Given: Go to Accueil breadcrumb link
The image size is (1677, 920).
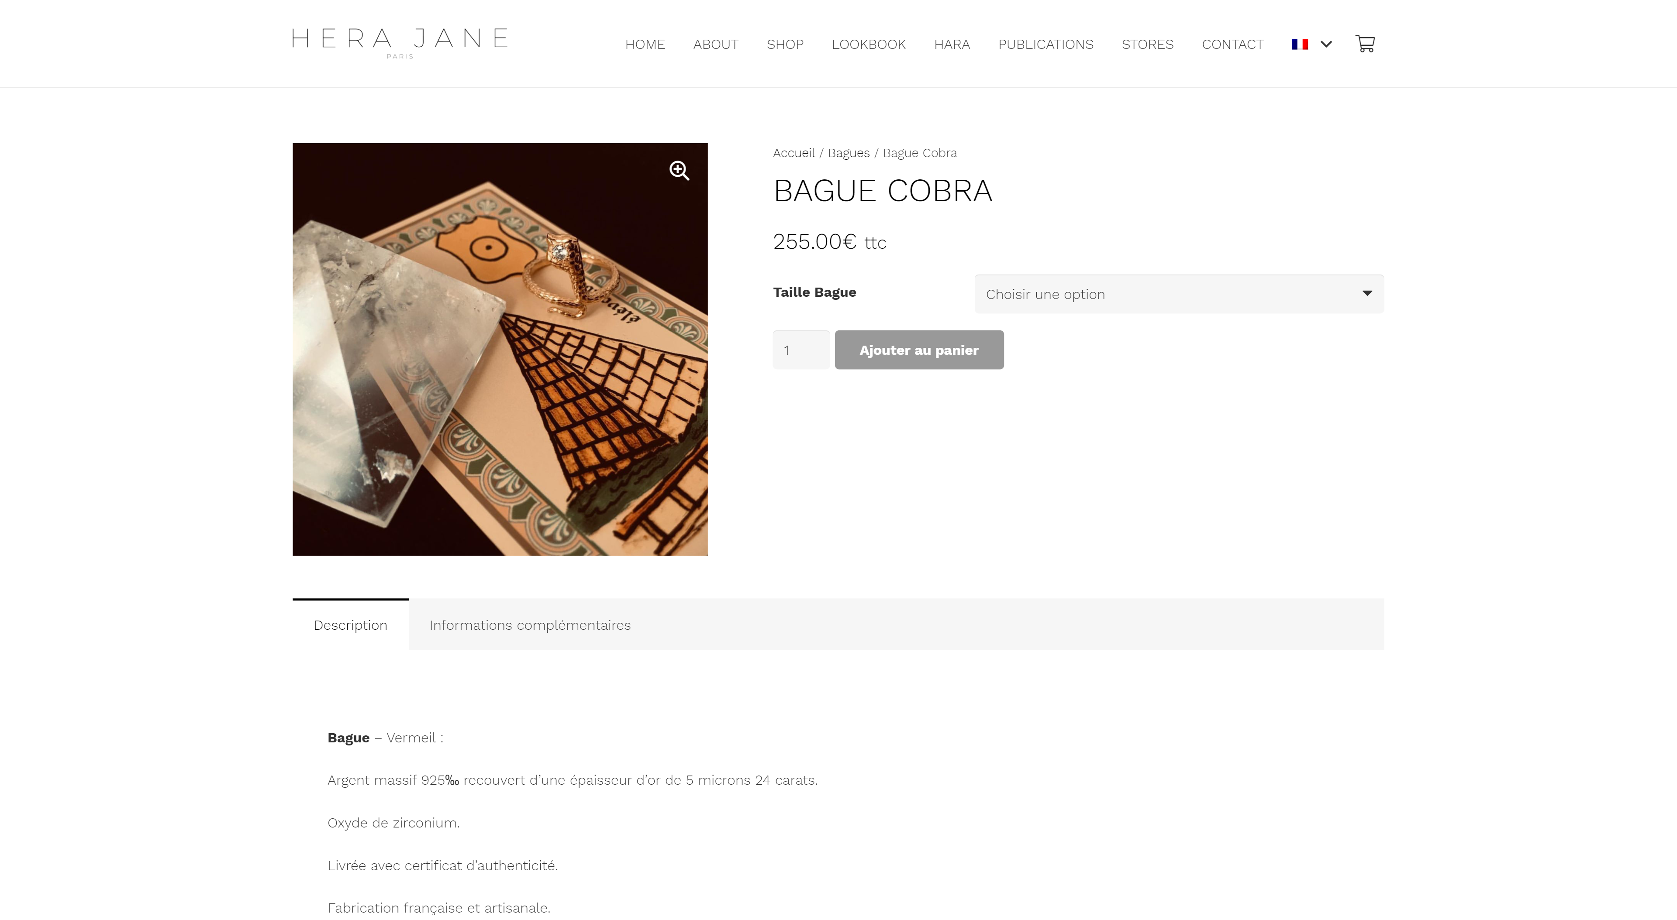Looking at the screenshot, I should coord(794,153).
